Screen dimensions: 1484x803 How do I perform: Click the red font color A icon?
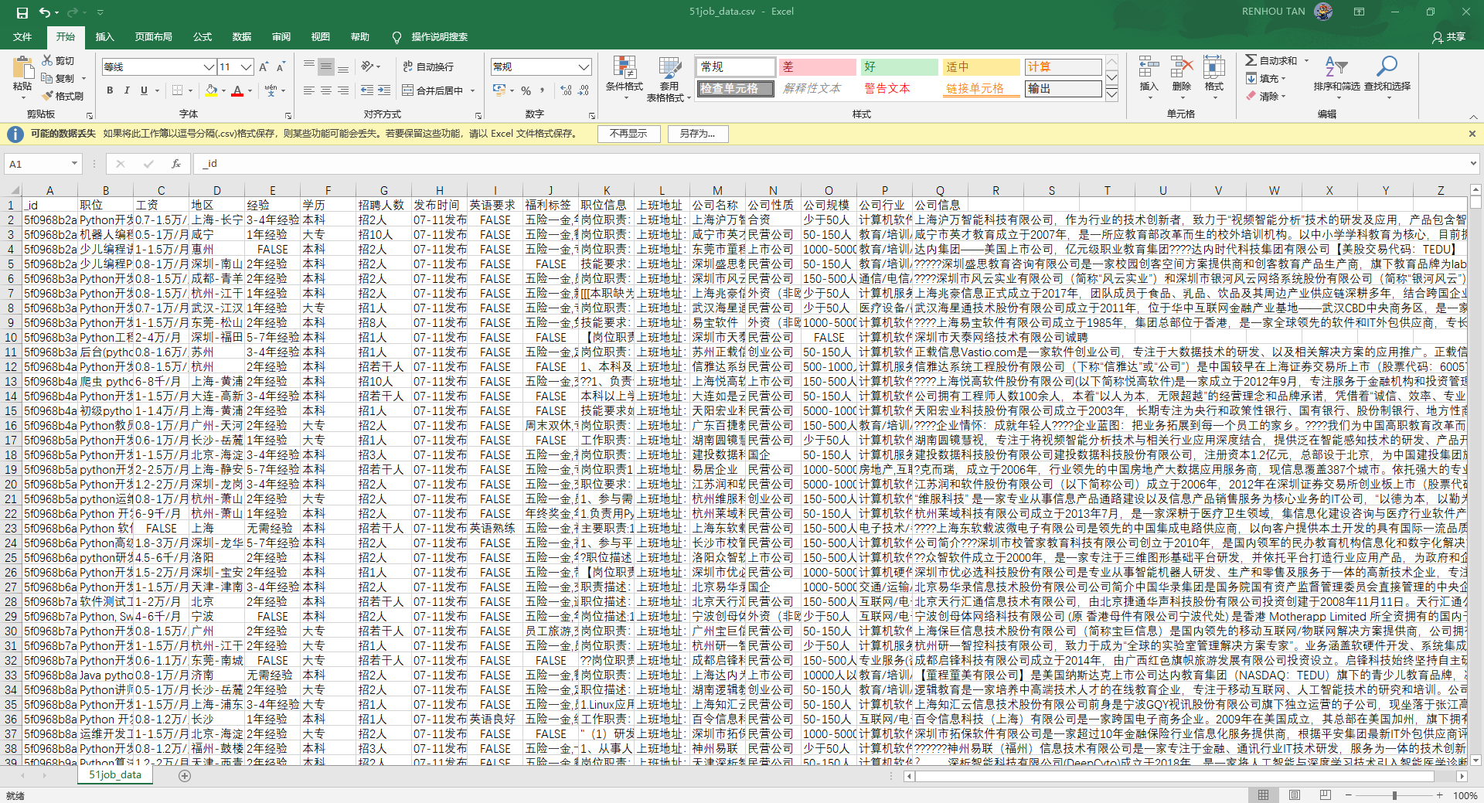coord(237,90)
